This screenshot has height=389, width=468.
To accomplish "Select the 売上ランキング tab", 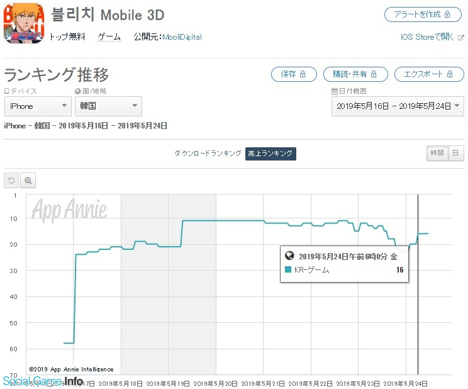I will 270,154.
